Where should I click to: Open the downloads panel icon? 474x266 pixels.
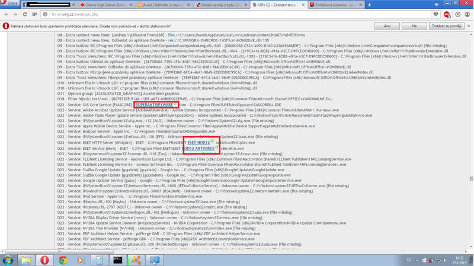tap(457, 14)
